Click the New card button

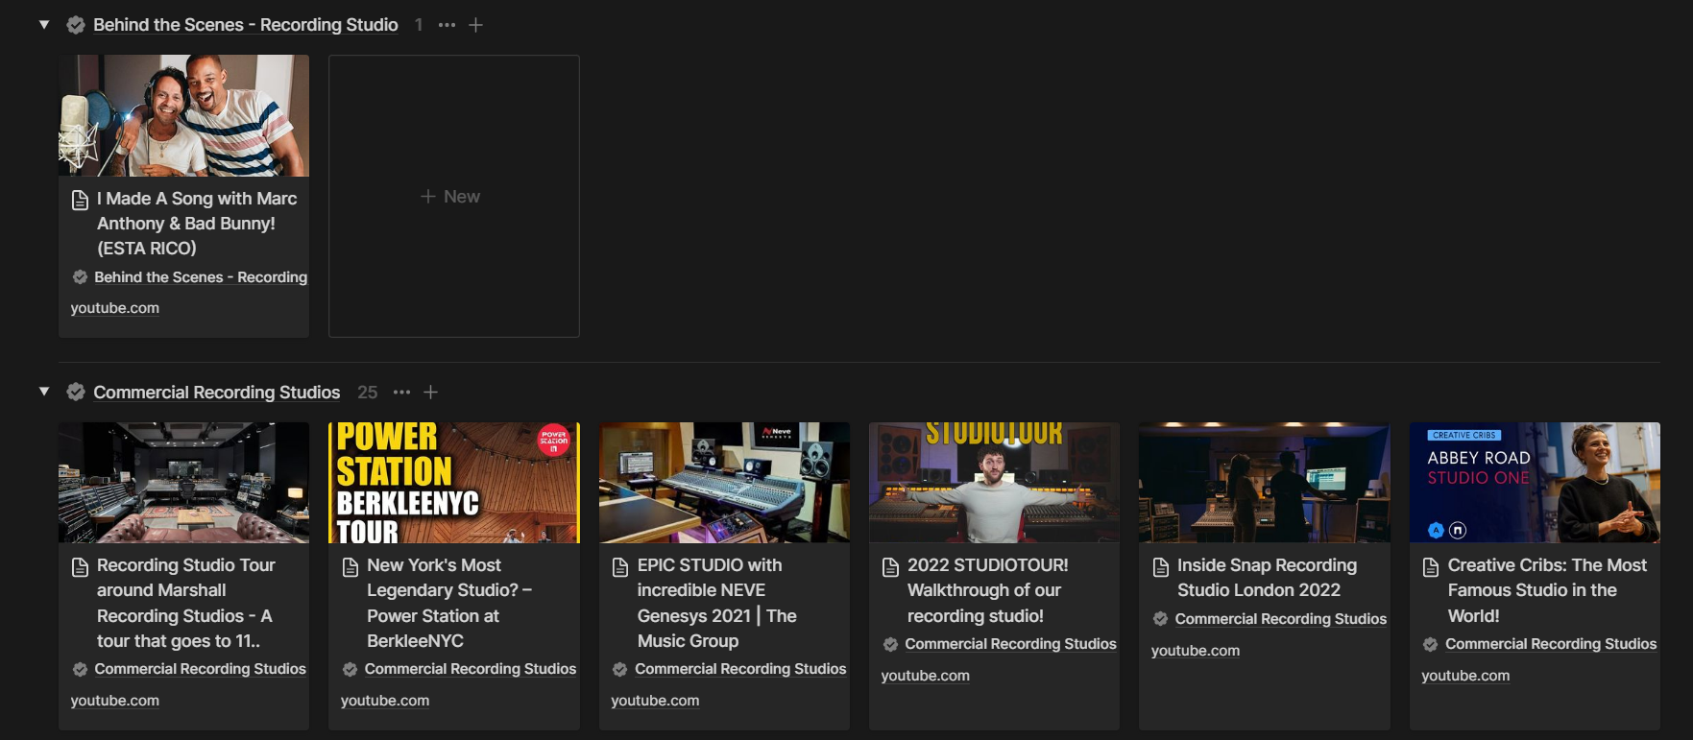pos(453,196)
